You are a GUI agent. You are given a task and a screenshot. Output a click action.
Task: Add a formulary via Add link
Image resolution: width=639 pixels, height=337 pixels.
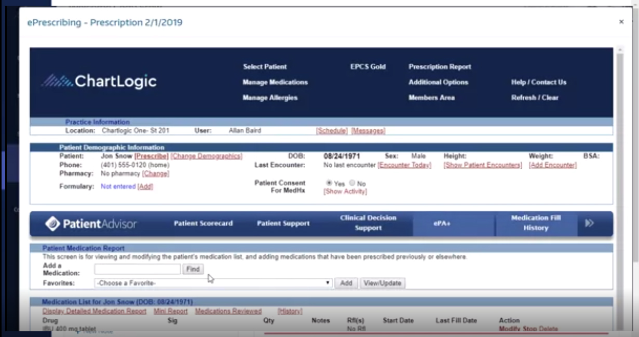click(145, 186)
